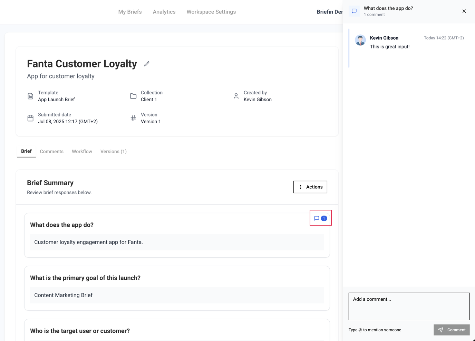The width and height of the screenshot is (475, 341).
Task: Focus the Add a comment field
Action: pyautogui.click(x=409, y=306)
